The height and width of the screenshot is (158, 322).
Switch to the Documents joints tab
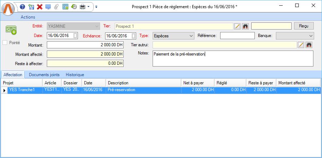pyautogui.click(x=44, y=75)
